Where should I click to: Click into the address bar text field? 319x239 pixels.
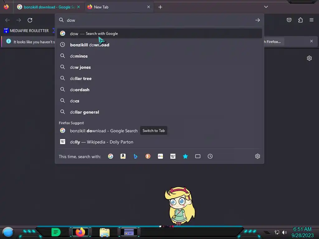[x=159, y=20]
